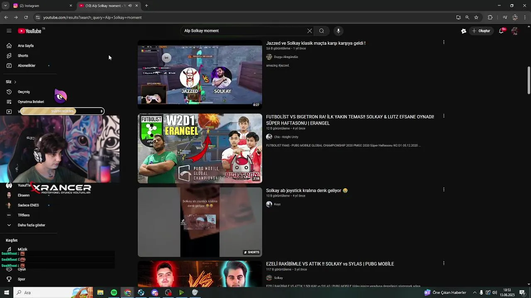Image resolution: width=531 pixels, height=298 pixels.
Task: Open Oluştur create menu
Action: tap(481, 31)
